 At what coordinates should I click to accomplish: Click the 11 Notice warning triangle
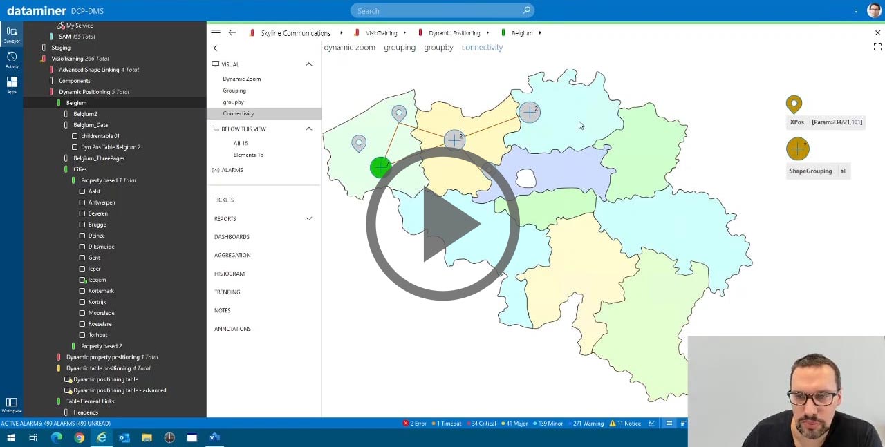point(613,423)
